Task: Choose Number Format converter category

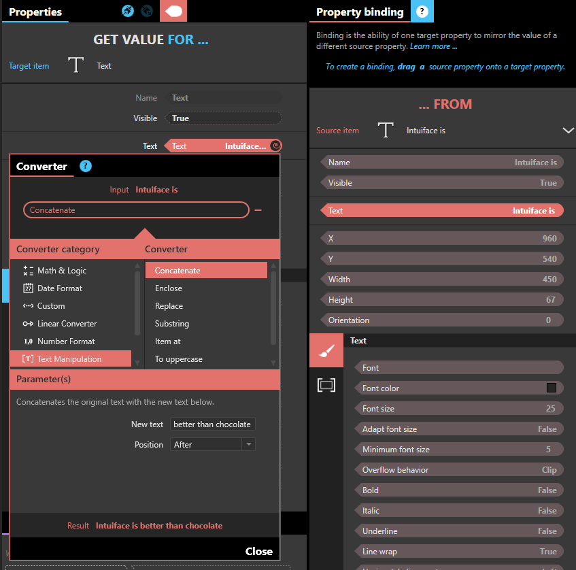Action: [x=71, y=341]
